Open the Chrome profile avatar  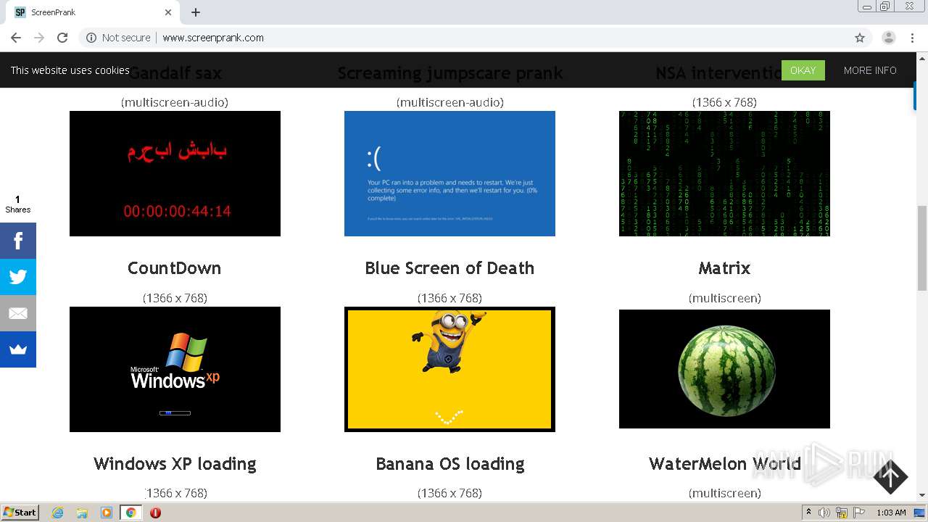(x=889, y=38)
